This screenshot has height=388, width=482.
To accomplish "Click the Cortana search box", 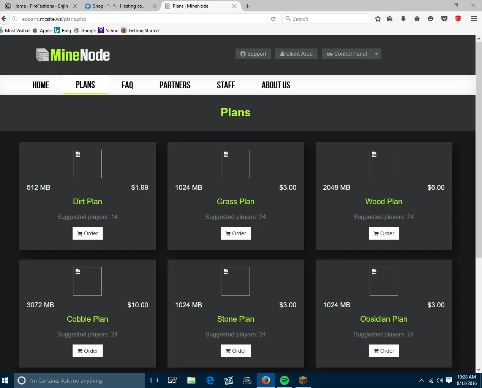I will [79, 380].
